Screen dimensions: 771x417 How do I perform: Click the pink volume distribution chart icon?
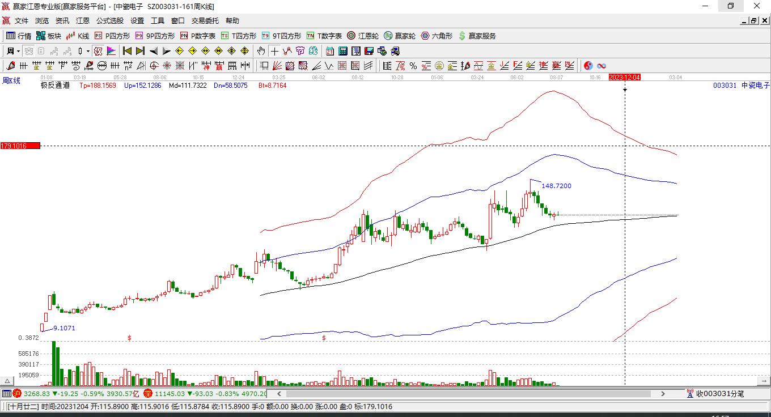point(111,51)
